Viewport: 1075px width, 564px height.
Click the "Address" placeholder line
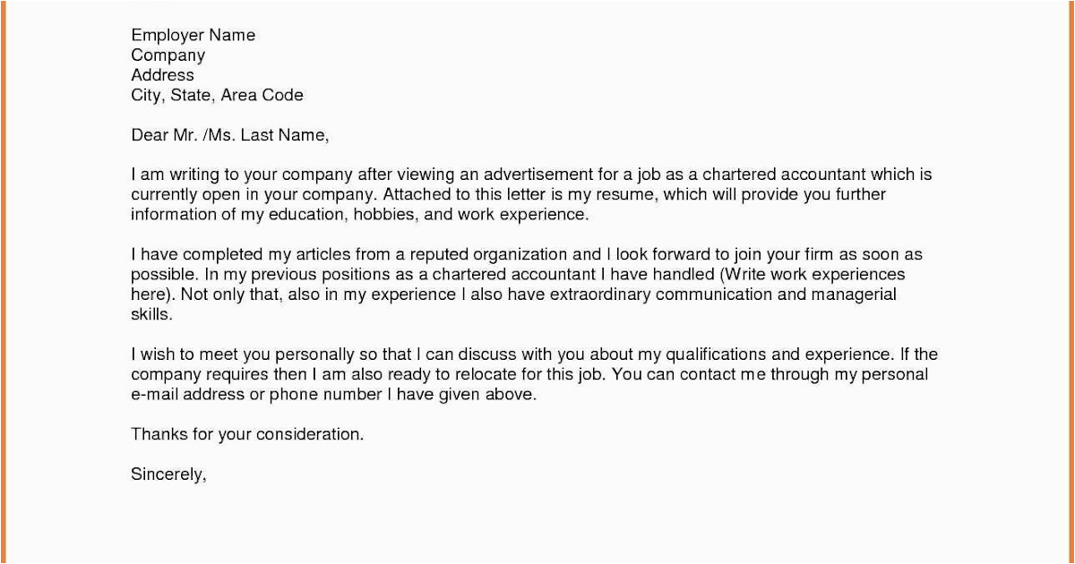(162, 75)
